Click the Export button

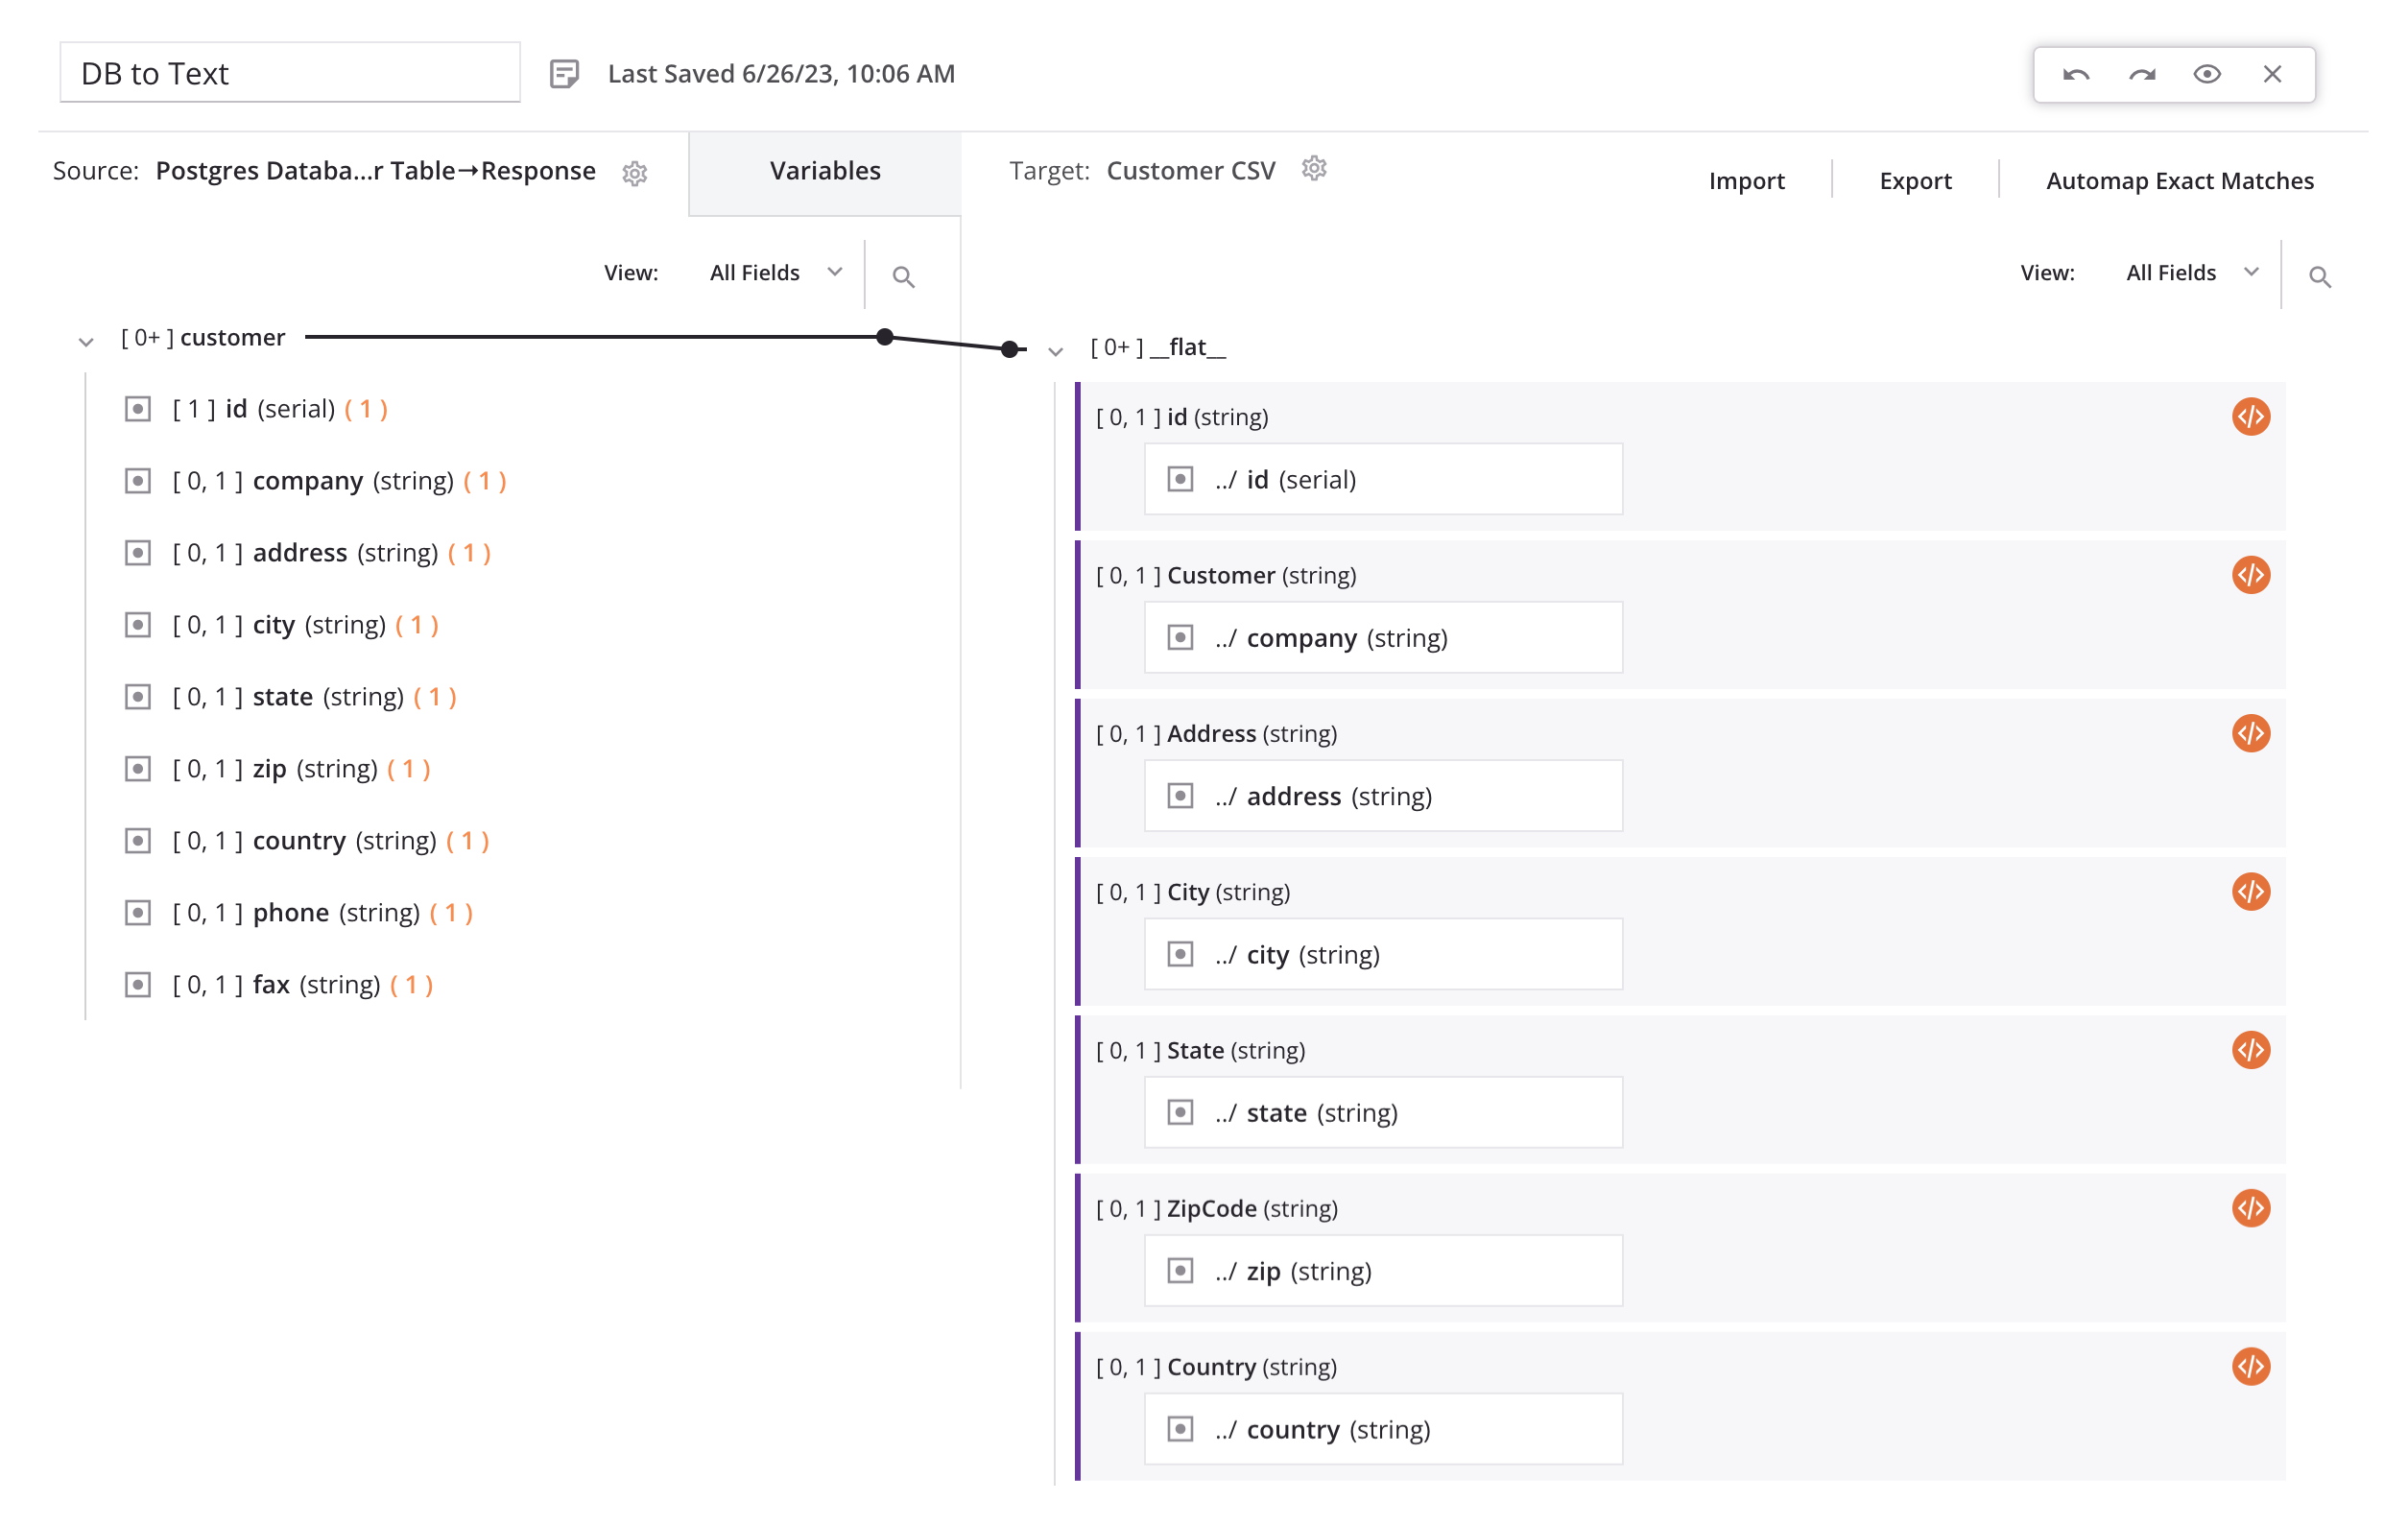(1914, 181)
